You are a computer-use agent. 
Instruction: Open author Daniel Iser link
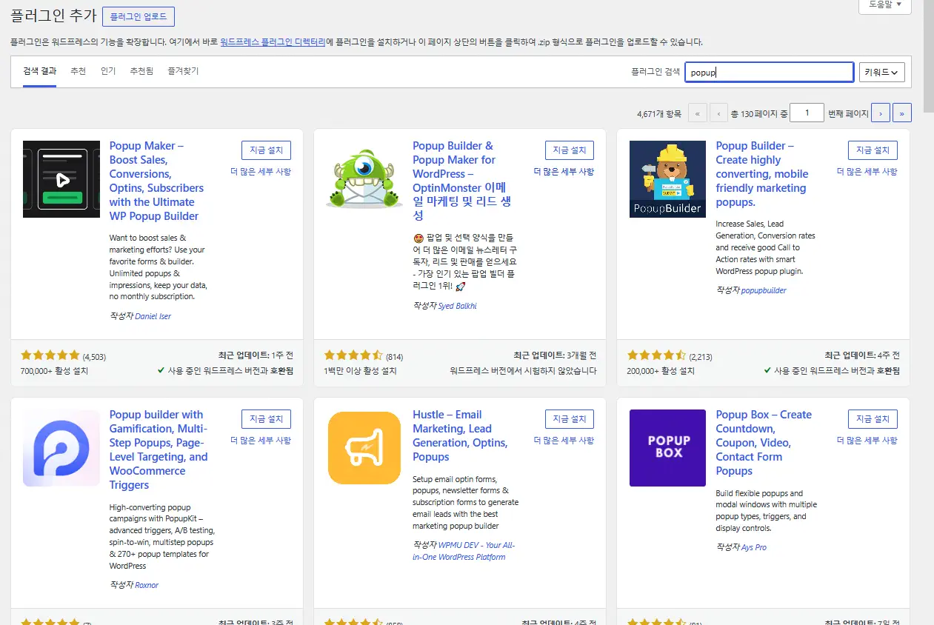(153, 316)
